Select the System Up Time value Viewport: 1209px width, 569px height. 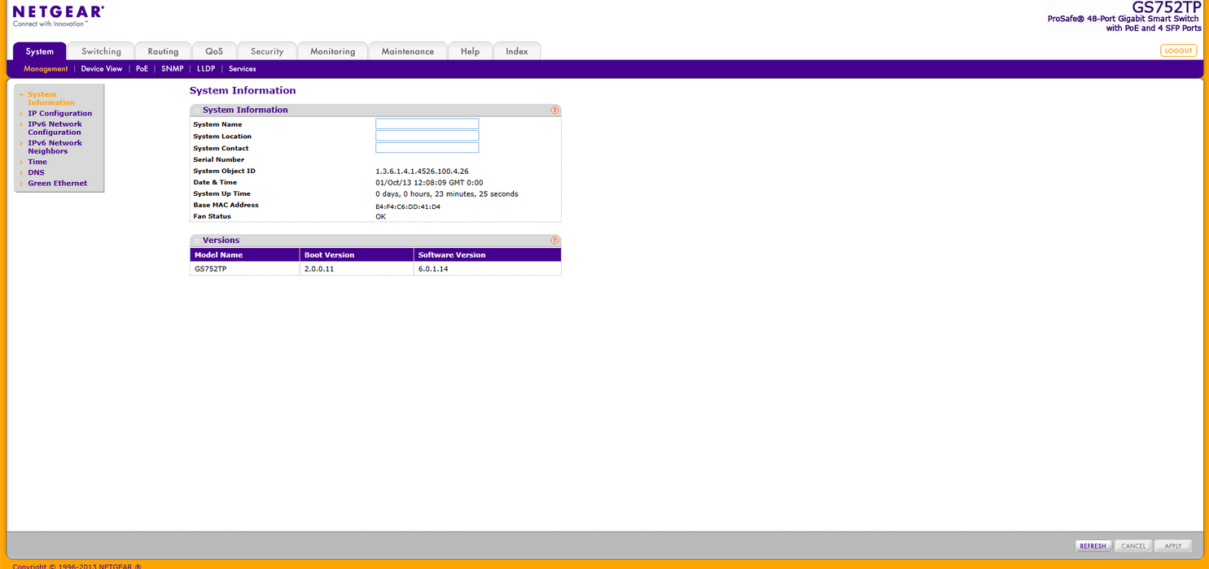coord(446,194)
